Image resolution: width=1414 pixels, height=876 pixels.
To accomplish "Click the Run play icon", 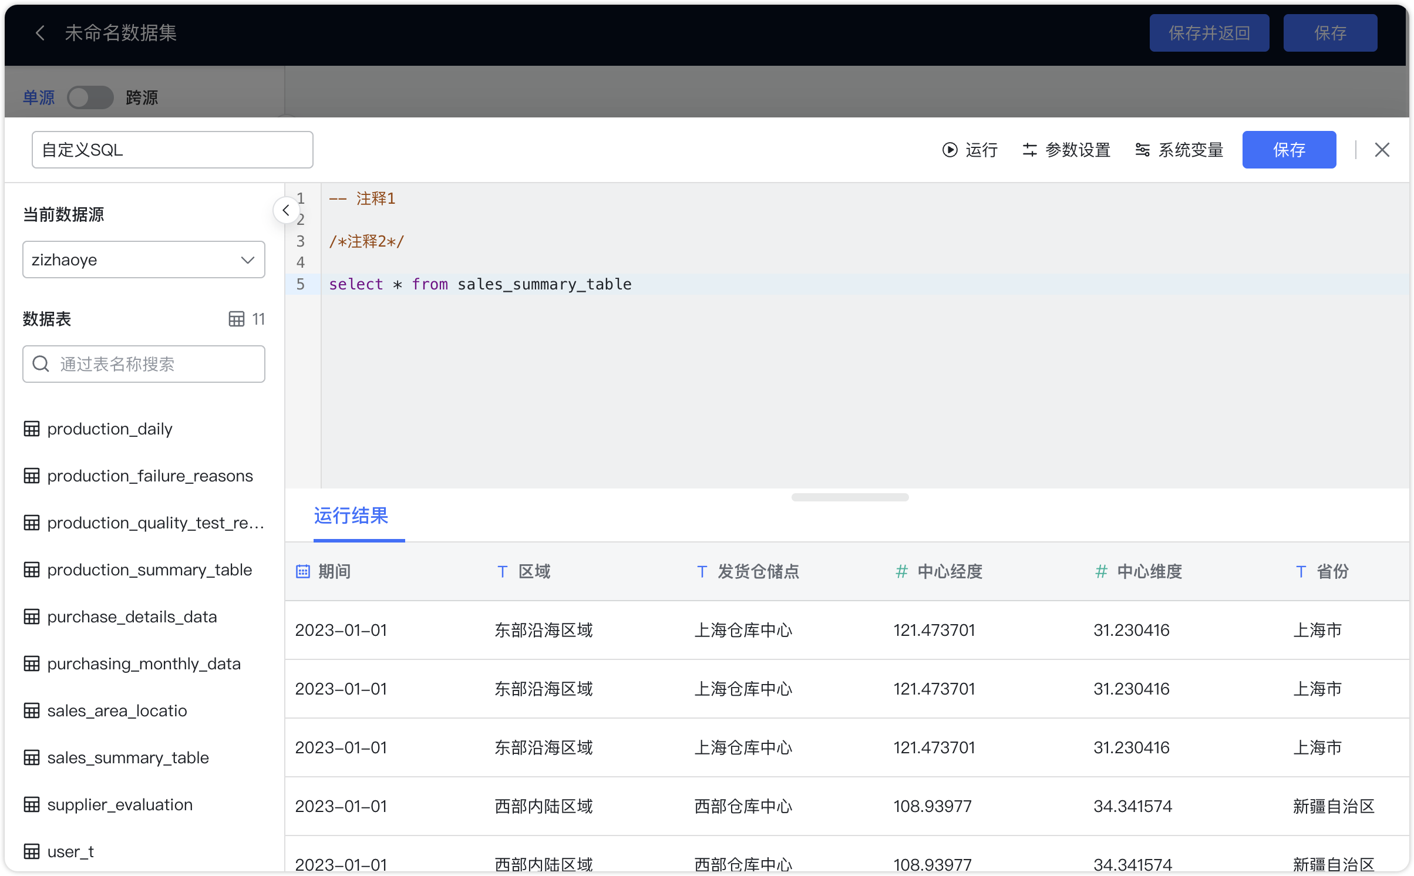I will tap(950, 150).
